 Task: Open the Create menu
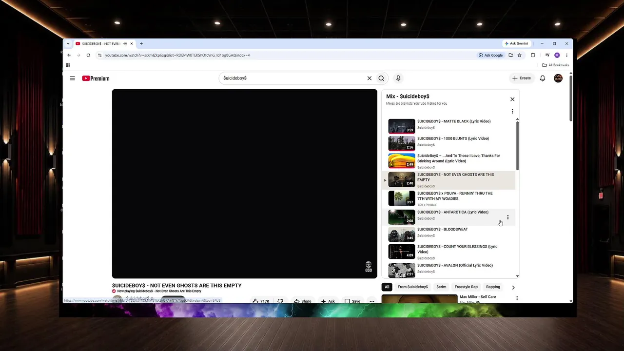521,78
